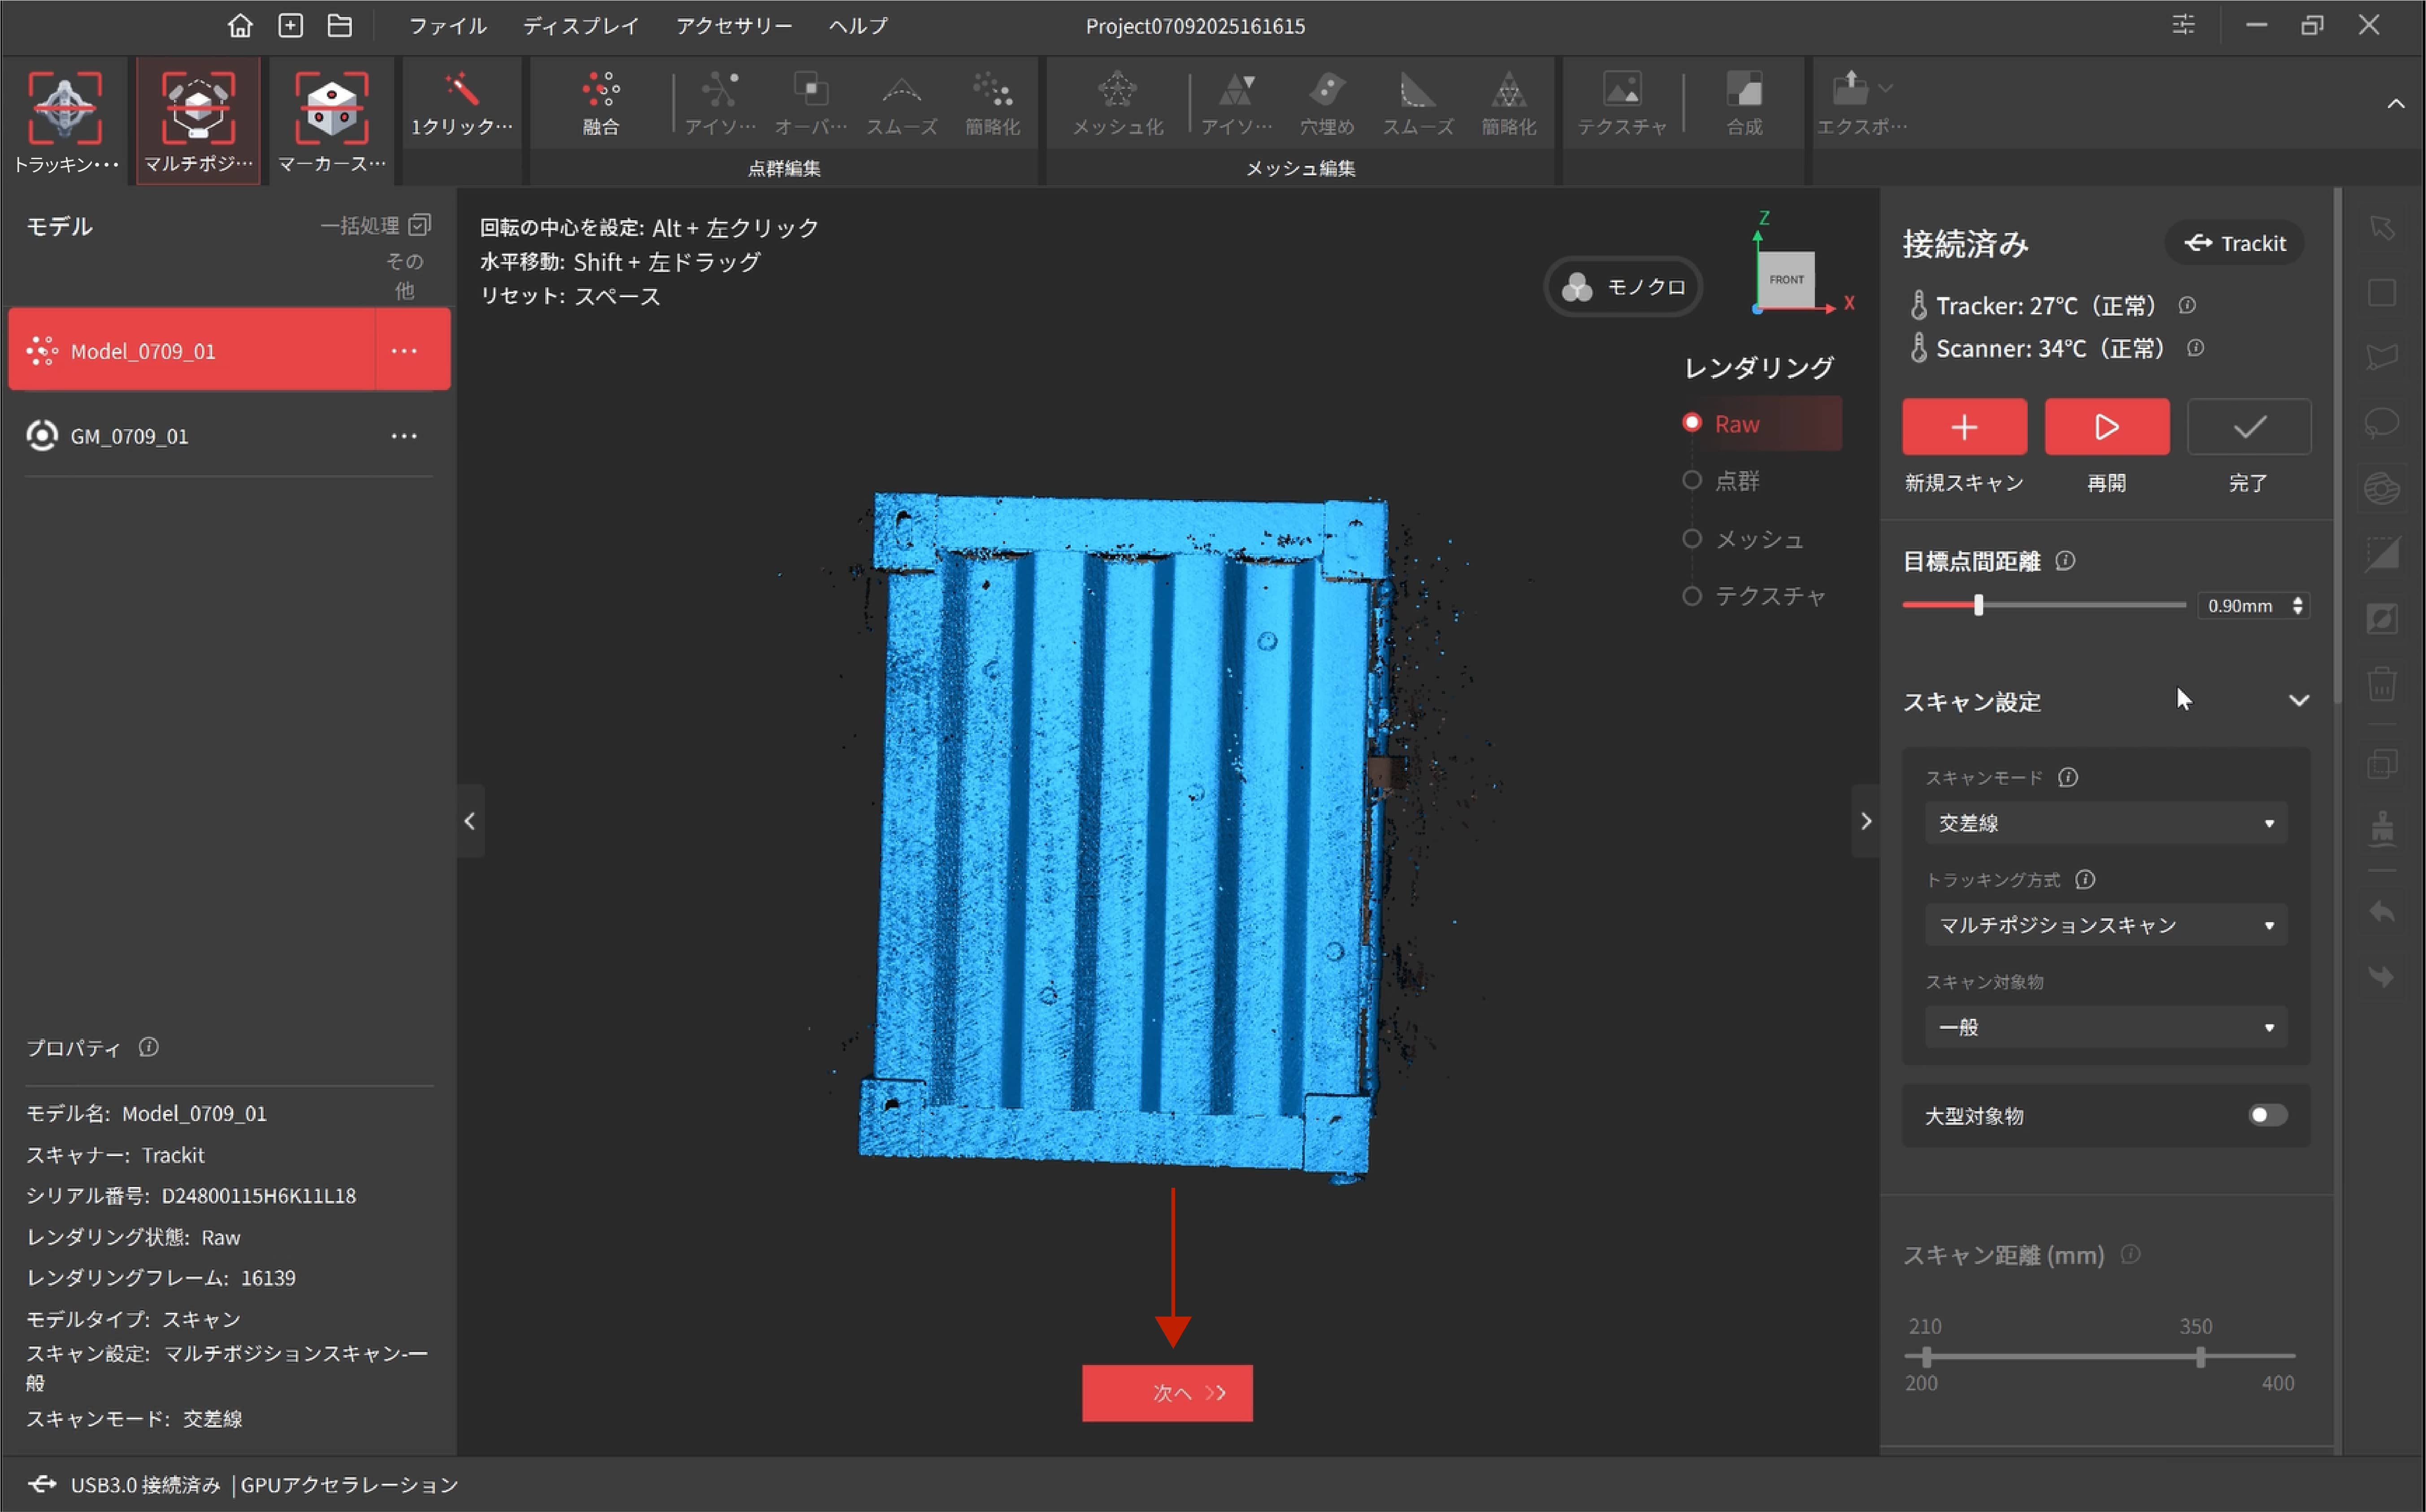Click the settings sliders icon at top right
The width and height of the screenshot is (2426, 1512).
point(2183,25)
